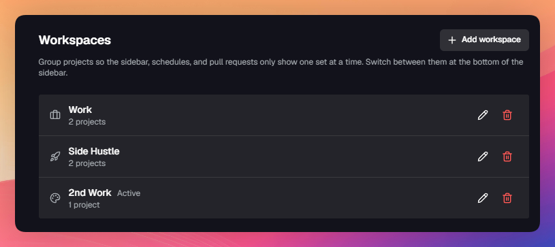
Task: Delete the Side Hustle workspace
Action: tap(507, 157)
